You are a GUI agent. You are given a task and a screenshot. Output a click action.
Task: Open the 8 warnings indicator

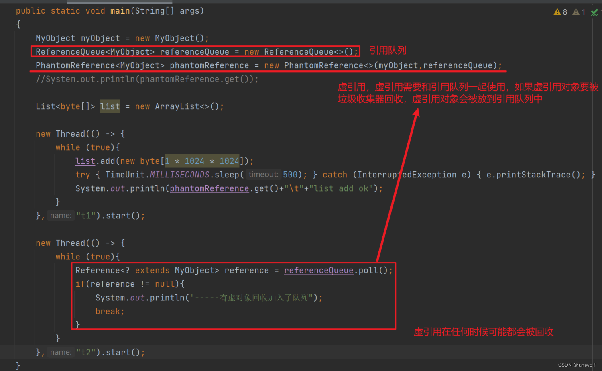point(560,12)
